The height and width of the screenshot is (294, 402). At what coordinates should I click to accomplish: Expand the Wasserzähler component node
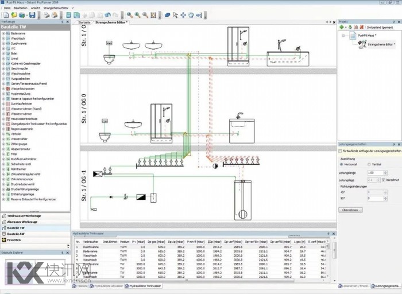pyautogui.click(x=3, y=139)
